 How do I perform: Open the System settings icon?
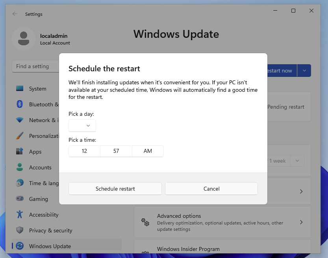coord(20,89)
